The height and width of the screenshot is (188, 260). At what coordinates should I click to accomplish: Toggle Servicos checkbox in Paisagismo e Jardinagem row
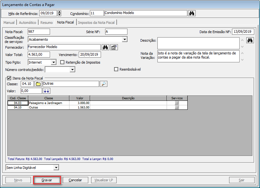coord(177,103)
